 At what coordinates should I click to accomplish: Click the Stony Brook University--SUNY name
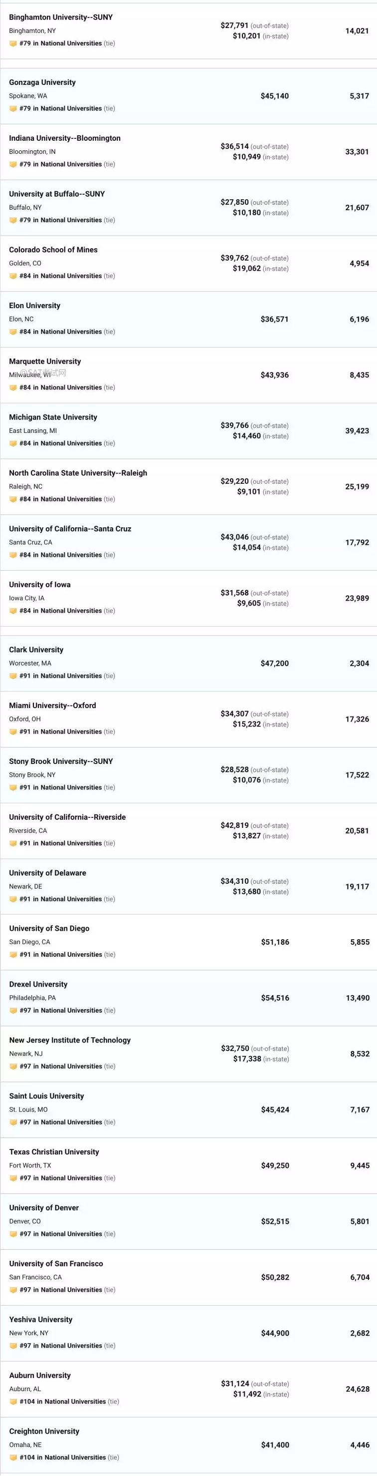tap(61, 761)
